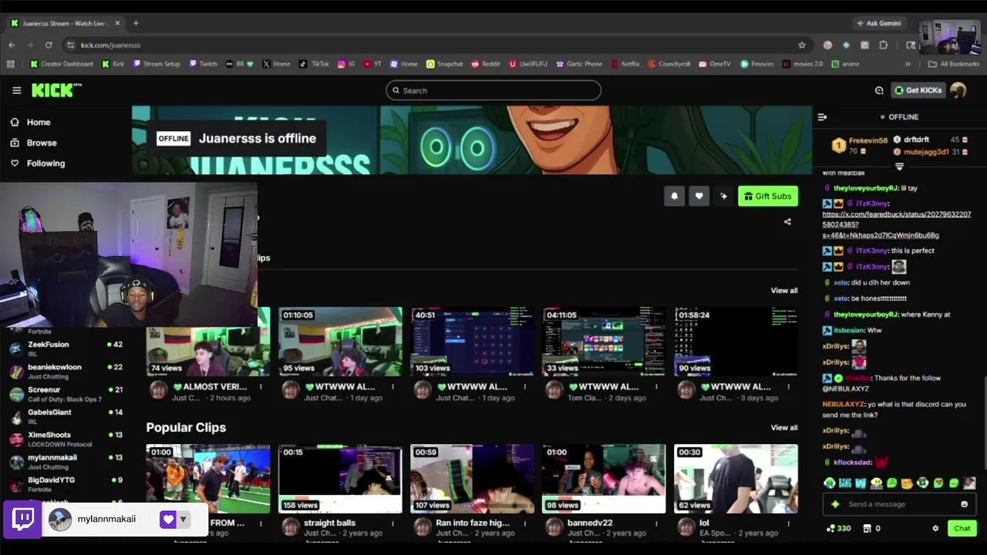Open the 40:51 video thumbnail
Image resolution: width=987 pixels, height=555 pixels.
click(x=472, y=341)
